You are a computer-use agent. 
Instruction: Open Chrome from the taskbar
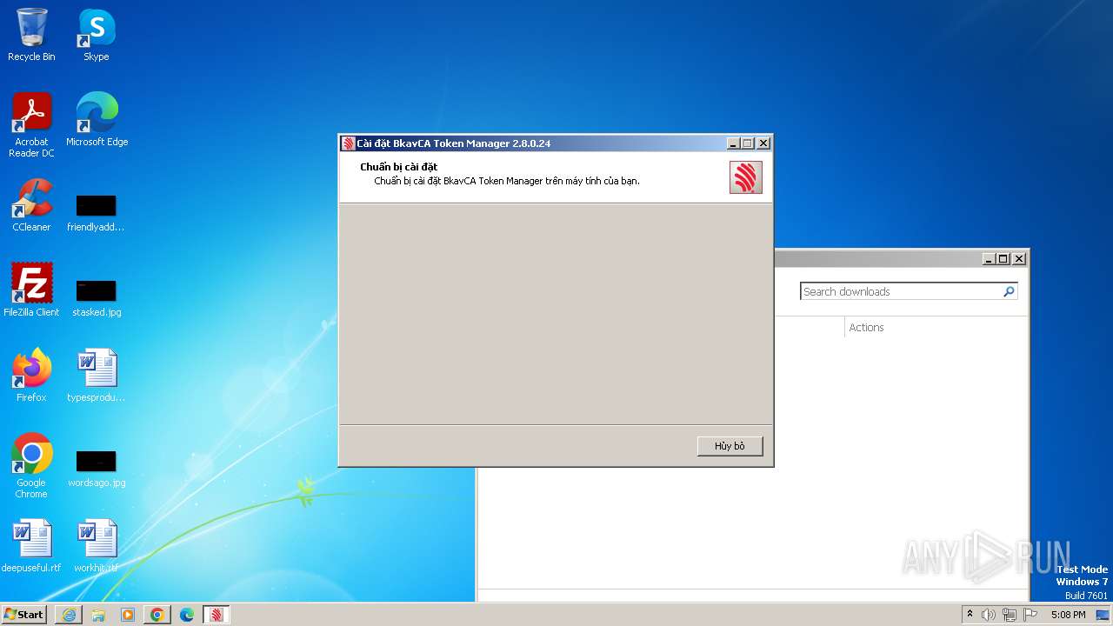pyautogui.click(x=157, y=615)
